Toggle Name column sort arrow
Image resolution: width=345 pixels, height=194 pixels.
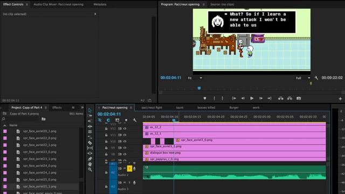pyautogui.click(x=5, y=126)
